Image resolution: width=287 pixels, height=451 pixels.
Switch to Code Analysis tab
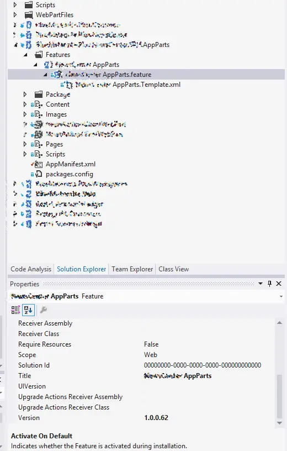pos(31,269)
